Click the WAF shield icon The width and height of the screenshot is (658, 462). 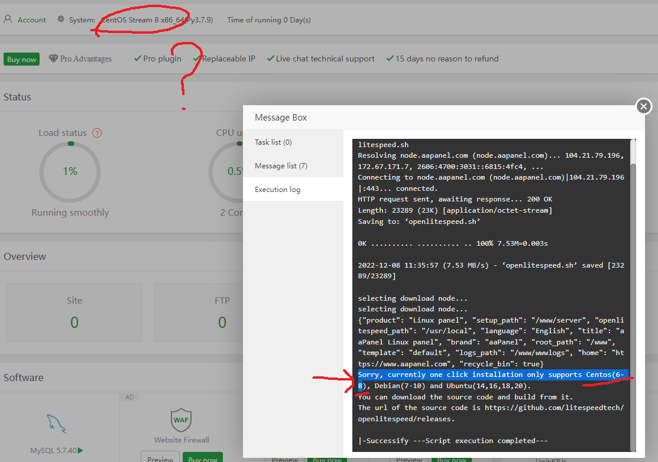click(x=181, y=419)
